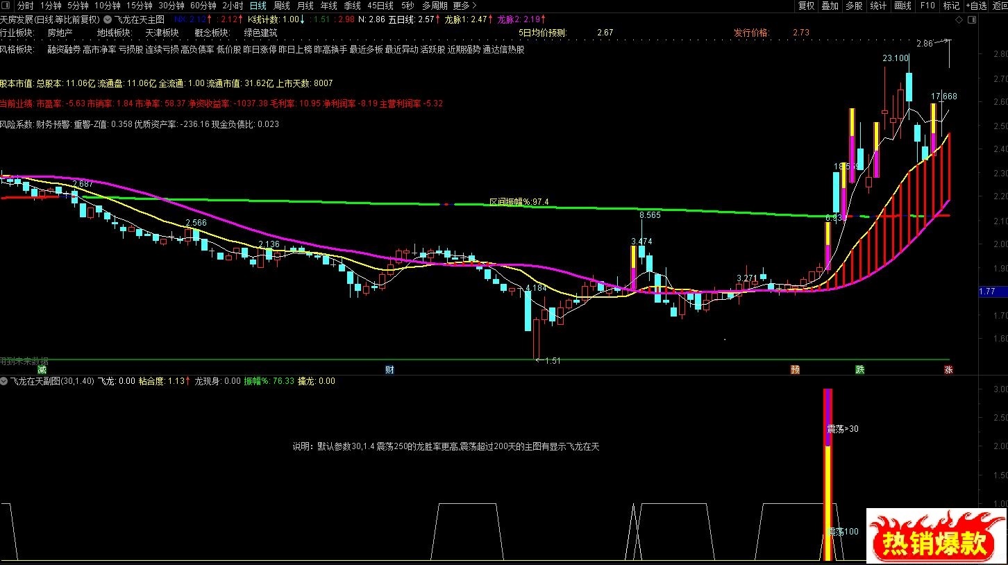
Task: Click the 发行价格 2.73 value
Action: coord(800,33)
